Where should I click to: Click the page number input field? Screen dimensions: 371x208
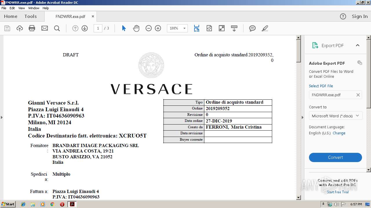(98, 28)
